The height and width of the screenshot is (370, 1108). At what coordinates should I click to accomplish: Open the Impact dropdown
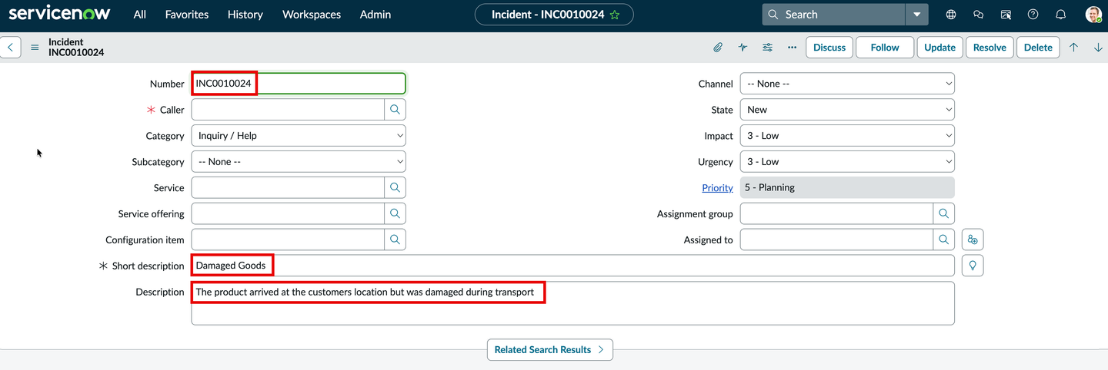coord(847,136)
